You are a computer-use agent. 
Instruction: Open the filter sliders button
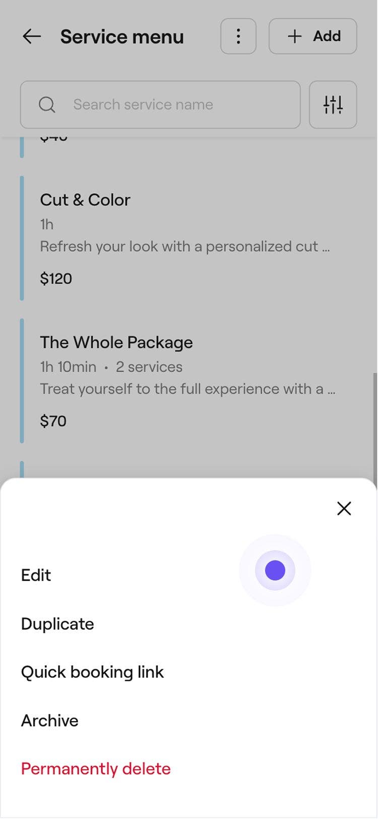[333, 105]
